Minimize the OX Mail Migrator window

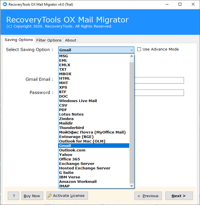pyautogui.click(x=167, y=4)
